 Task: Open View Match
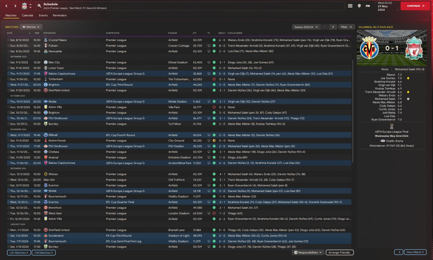415,252
